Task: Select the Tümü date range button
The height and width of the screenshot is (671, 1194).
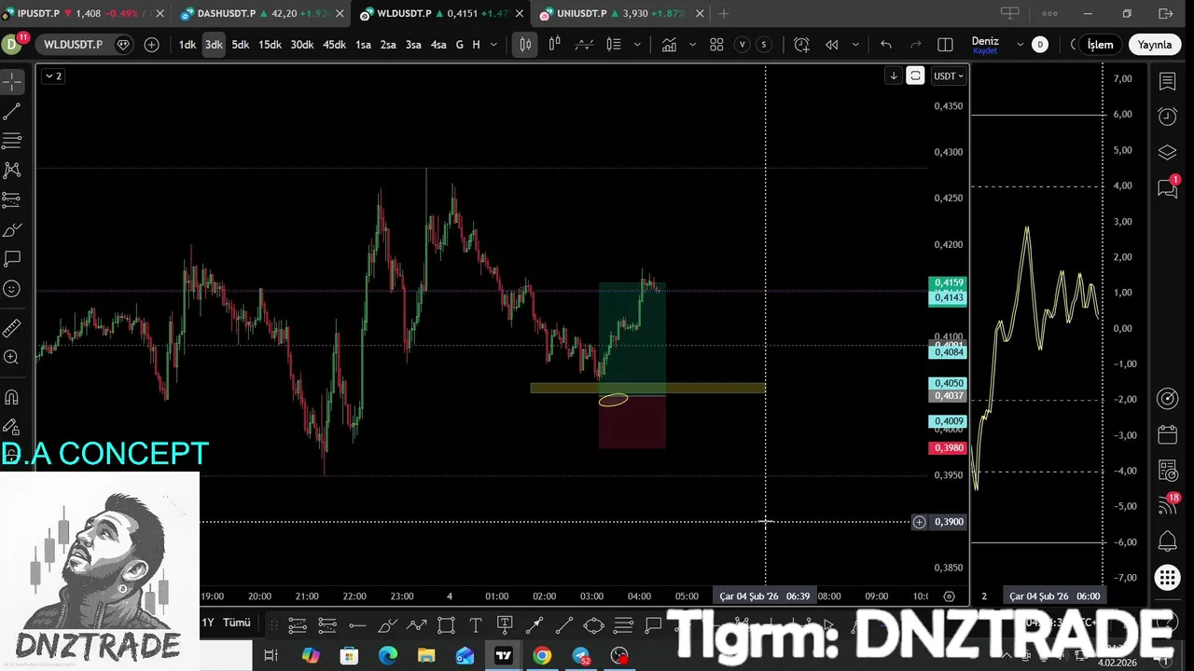Action: coord(237,623)
